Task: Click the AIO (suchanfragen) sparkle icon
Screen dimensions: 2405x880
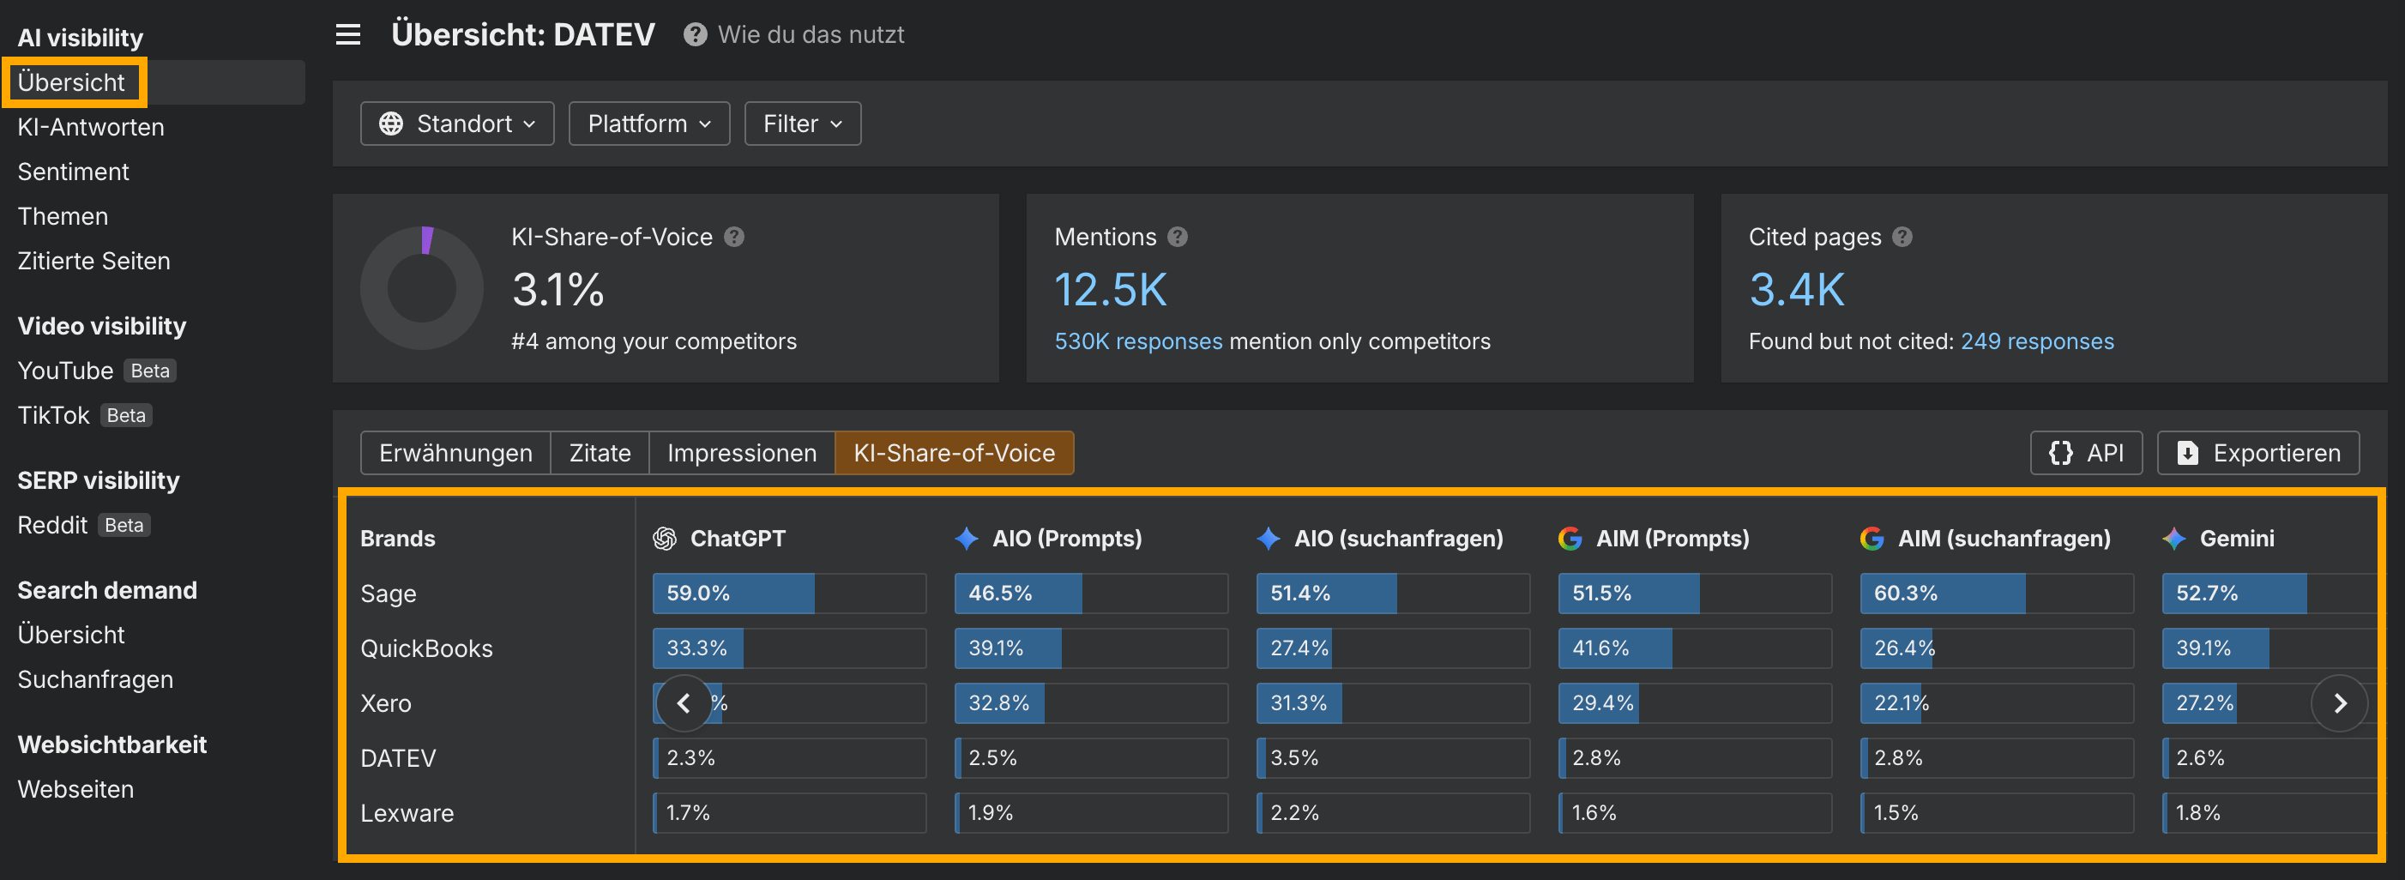Action: click(1268, 539)
